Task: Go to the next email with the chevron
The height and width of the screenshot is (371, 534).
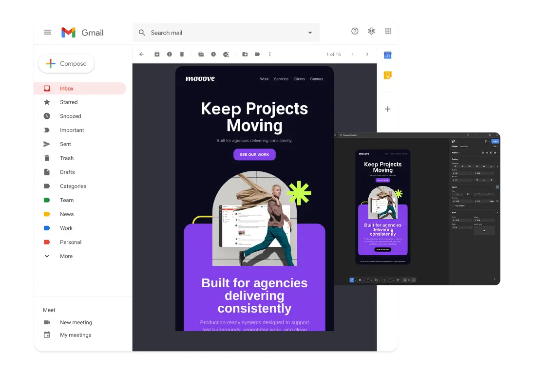Action: [x=367, y=54]
